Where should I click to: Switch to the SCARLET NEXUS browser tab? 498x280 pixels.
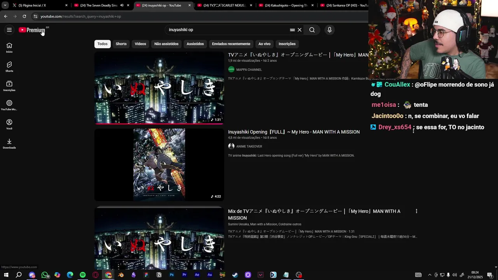click(224, 5)
